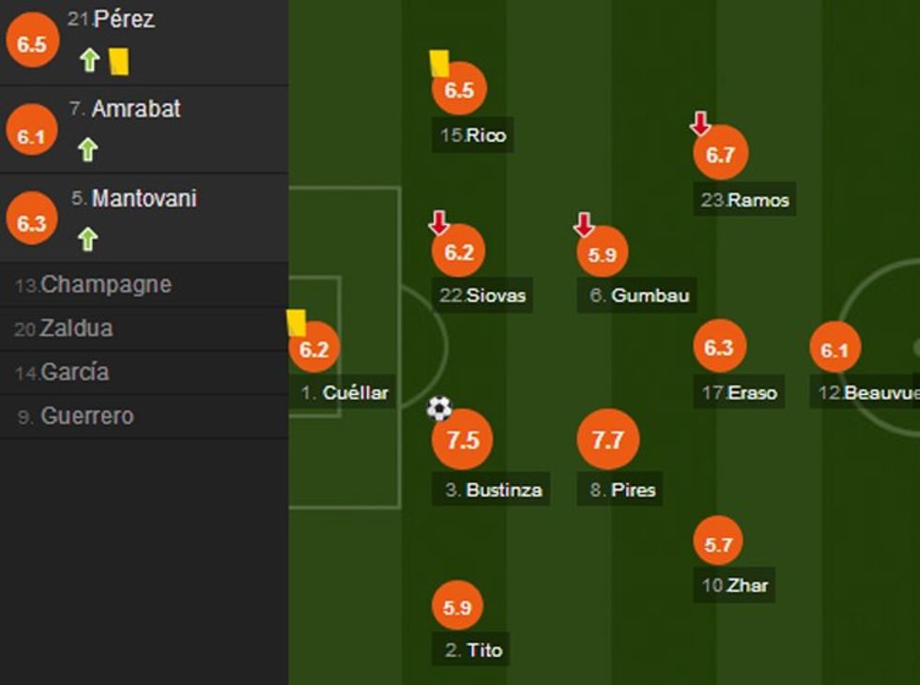Image resolution: width=920 pixels, height=685 pixels.
Task: Click the goal ball icon above Bustinza
Action: pyautogui.click(x=438, y=408)
